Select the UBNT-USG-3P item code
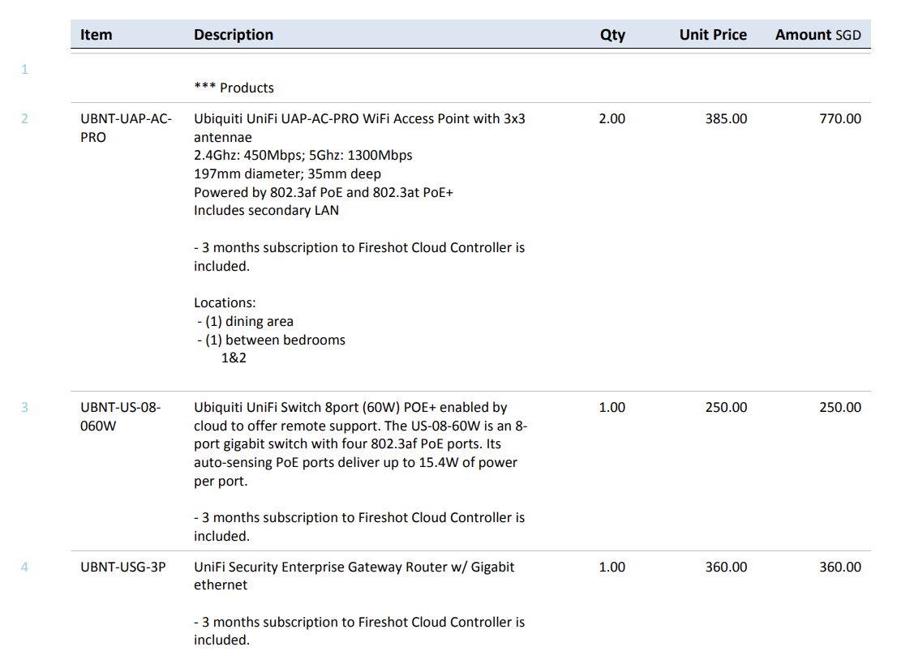 (122, 567)
